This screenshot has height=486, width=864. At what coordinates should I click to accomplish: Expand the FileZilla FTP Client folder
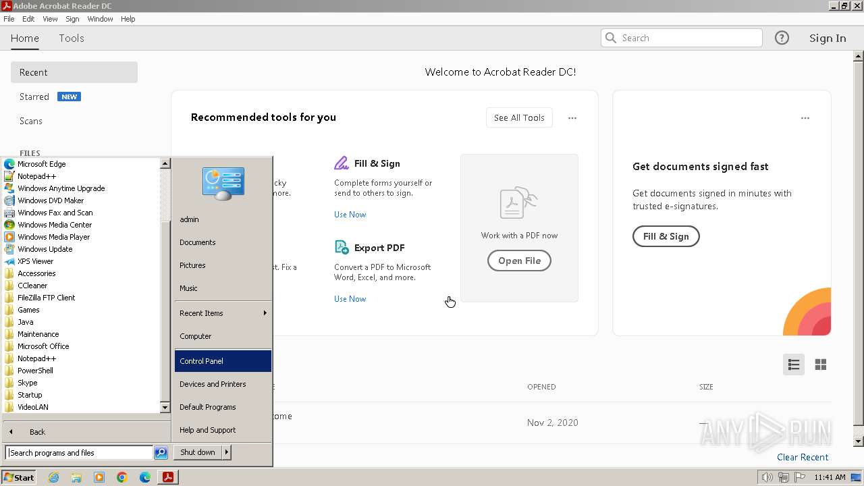tap(46, 298)
